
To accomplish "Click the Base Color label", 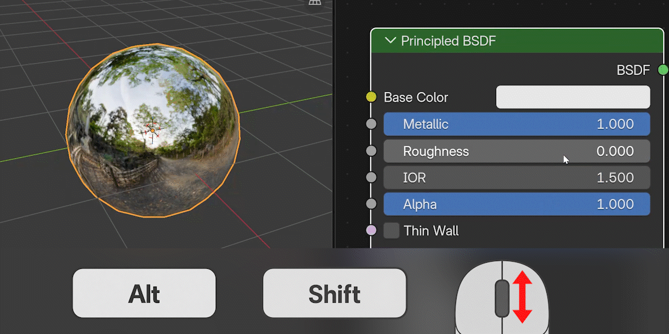I will (x=416, y=97).
